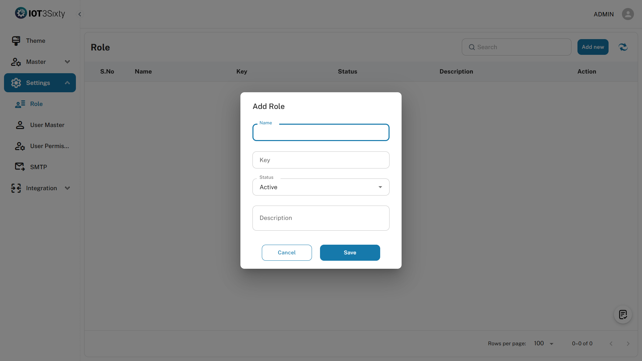Screen dimensions: 642x361
Task: Open the User Permissions page
Action: [49, 146]
